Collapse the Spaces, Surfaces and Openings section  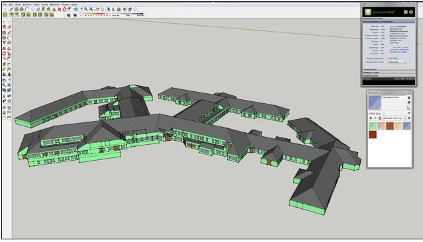click(389, 22)
